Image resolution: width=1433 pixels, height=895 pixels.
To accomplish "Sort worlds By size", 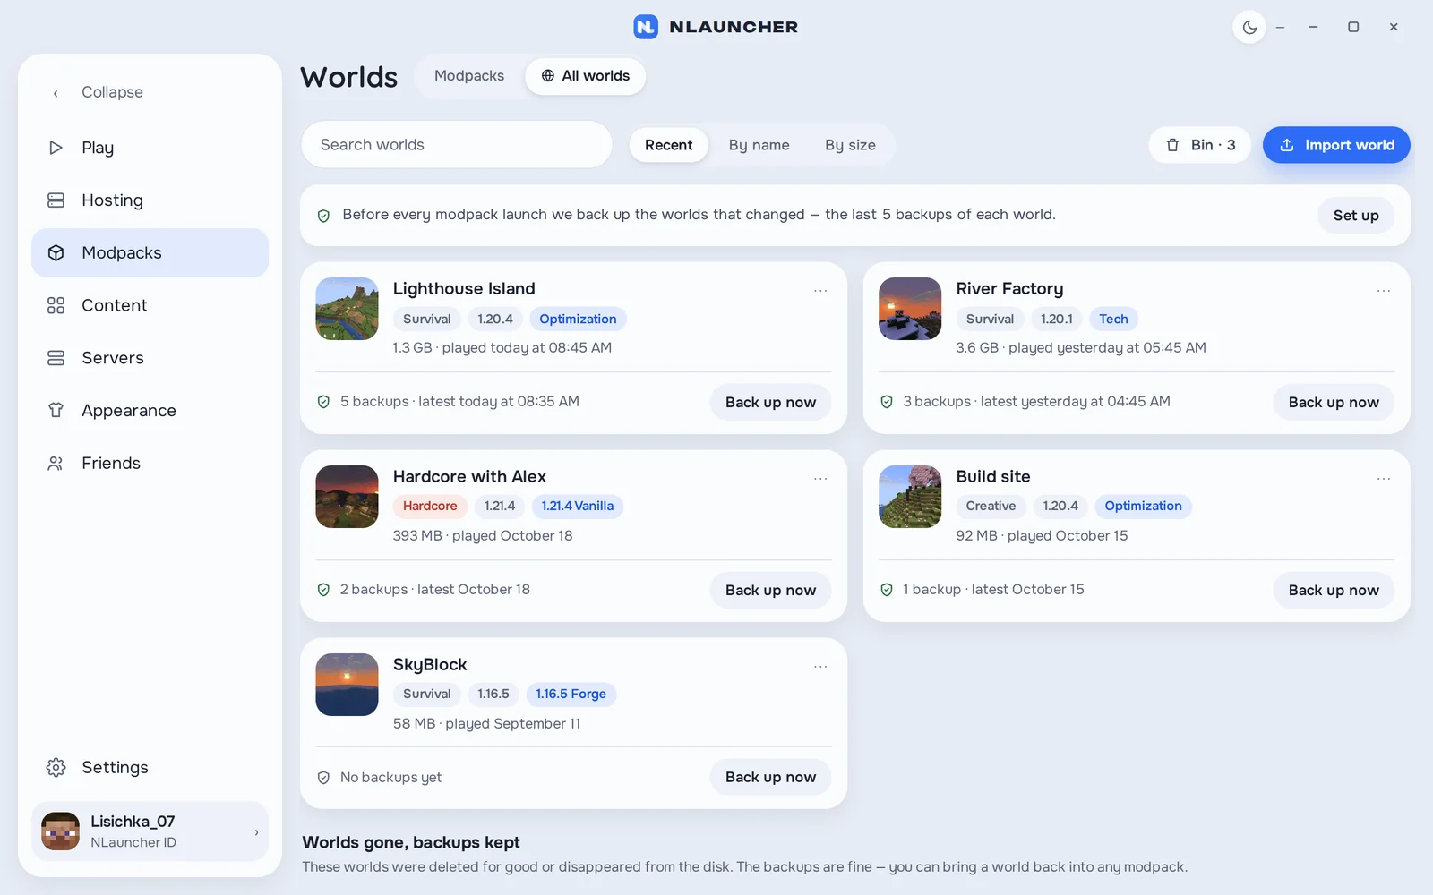I will pos(850,145).
